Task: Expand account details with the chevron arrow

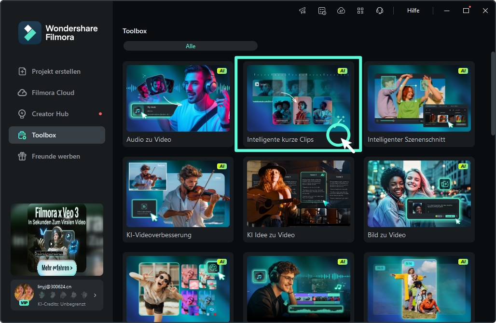Action: (x=95, y=295)
